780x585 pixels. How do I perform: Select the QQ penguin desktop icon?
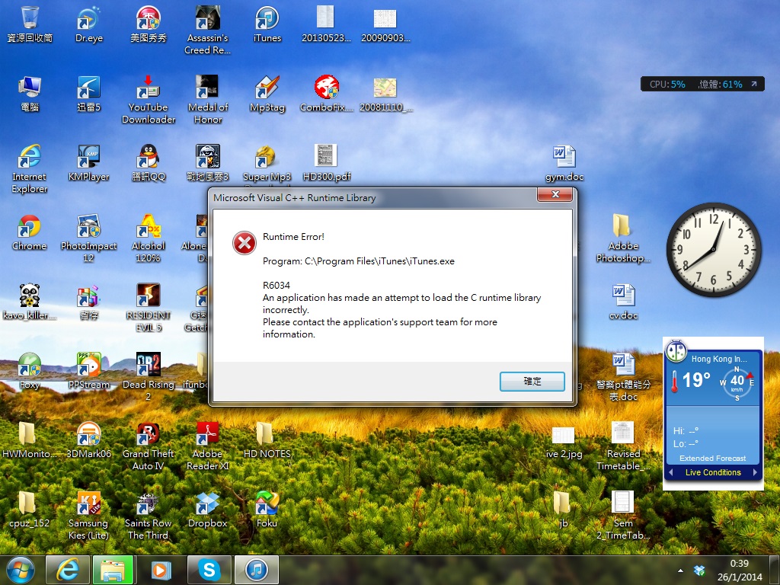[x=149, y=163]
